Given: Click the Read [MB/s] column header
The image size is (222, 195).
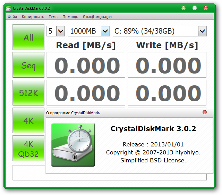Looking at the screenshot, I should [x=86, y=45].
